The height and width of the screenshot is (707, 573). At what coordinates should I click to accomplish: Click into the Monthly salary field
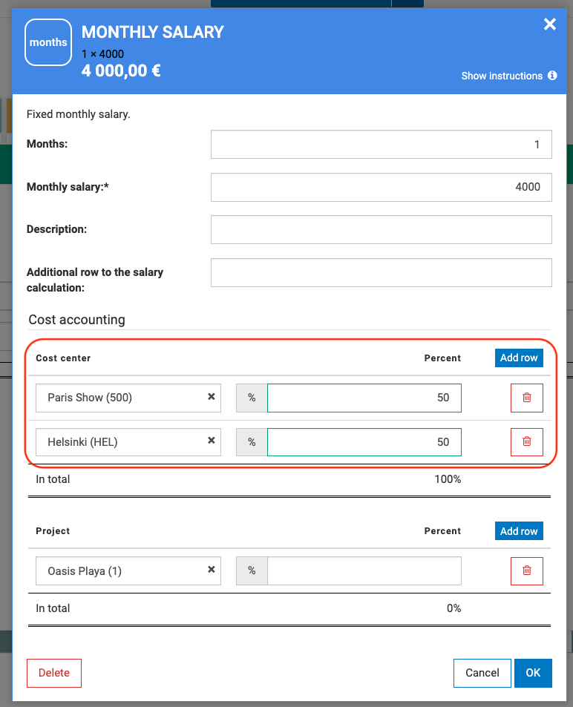click(381, 188)
